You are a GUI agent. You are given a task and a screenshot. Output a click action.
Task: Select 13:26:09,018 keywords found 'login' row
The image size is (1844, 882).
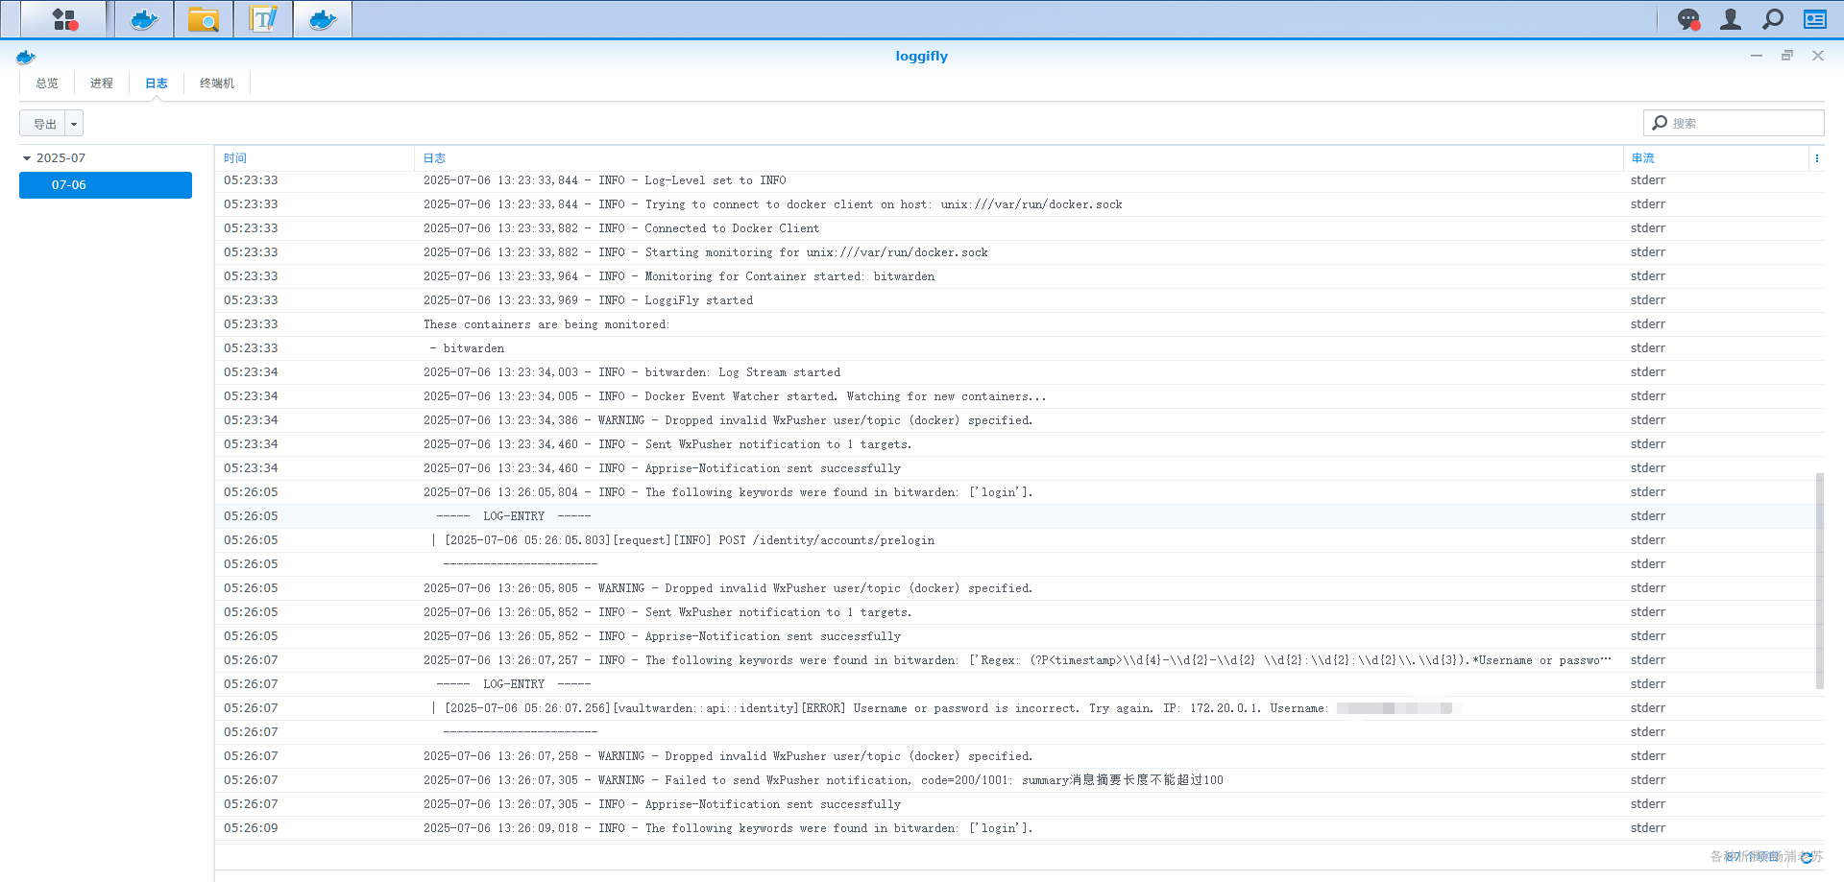[1019, 828]
